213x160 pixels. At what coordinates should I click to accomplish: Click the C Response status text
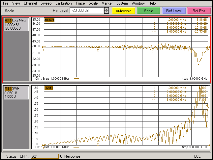click(x=70, y=156)
